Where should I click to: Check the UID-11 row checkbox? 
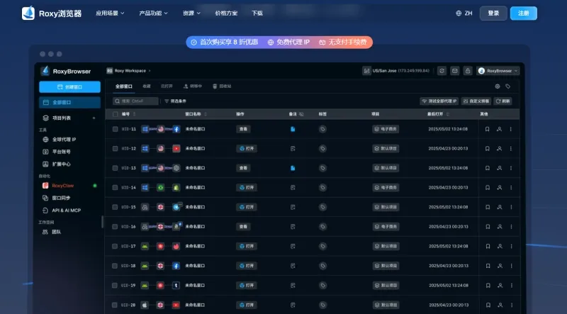pos(115,129)
